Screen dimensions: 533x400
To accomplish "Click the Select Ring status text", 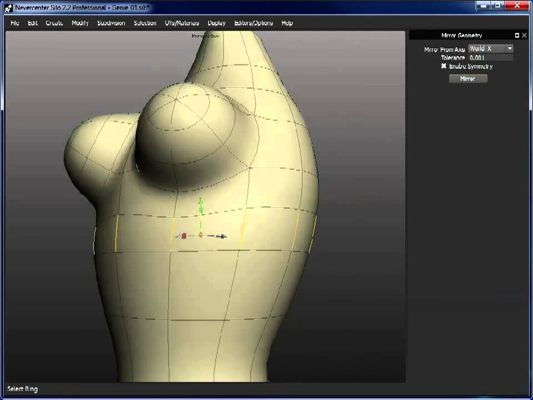I will click(x=22, y=389).
